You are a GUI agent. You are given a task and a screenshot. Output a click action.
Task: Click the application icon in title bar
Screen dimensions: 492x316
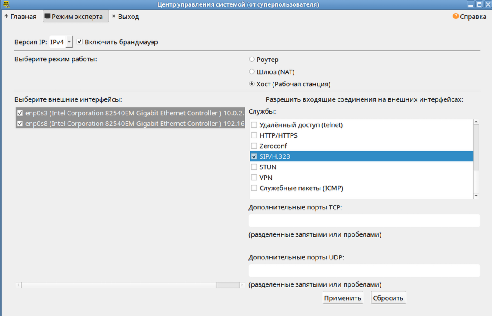[x=6, y=4]
